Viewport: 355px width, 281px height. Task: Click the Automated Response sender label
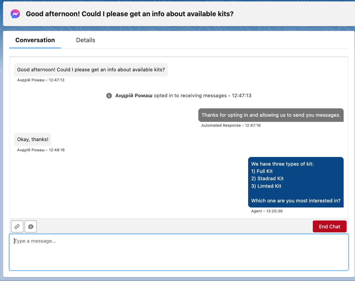(221, 125)
